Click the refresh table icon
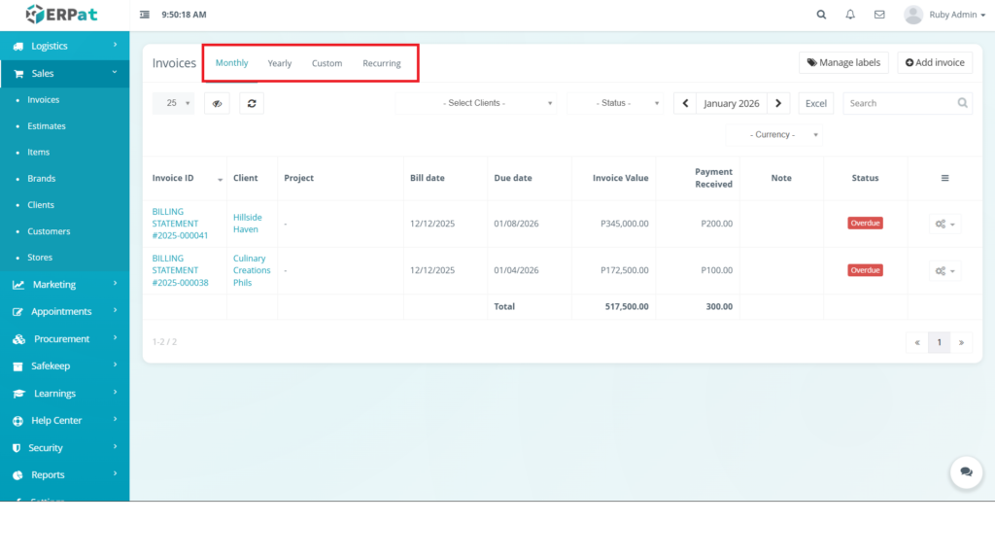This screenshot has height=557, width=995. [x=252, y=103]
